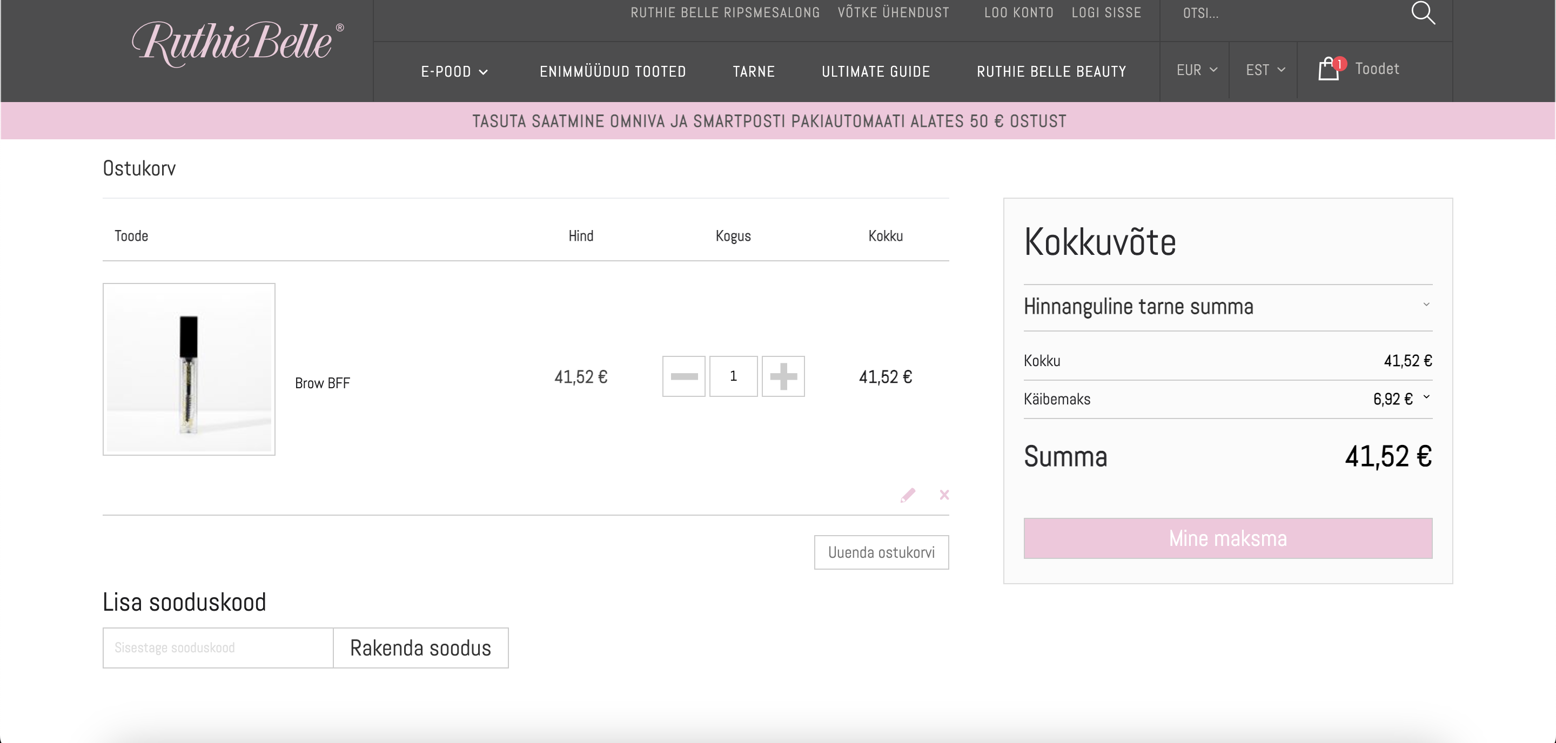1556x743 pixels.
Task: Click the Summa total 41,52 € value
Action: [x=1387, y=456]
